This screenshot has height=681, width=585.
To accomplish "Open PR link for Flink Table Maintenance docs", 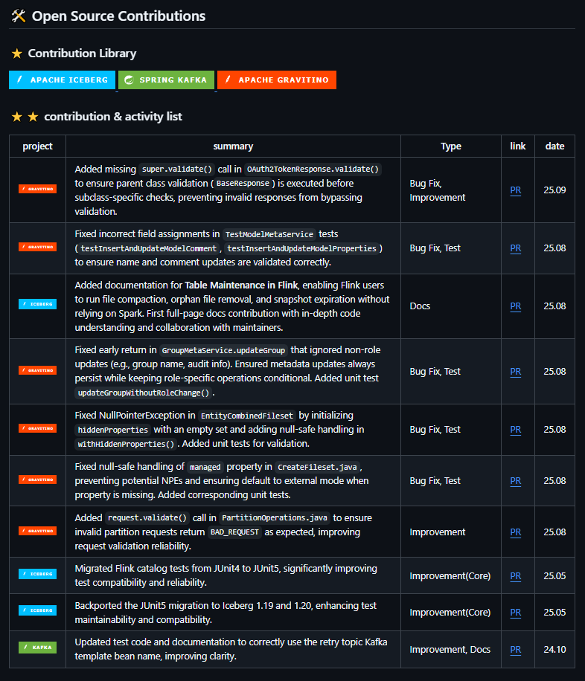I will pyautogui.click(x=515, y=306).
